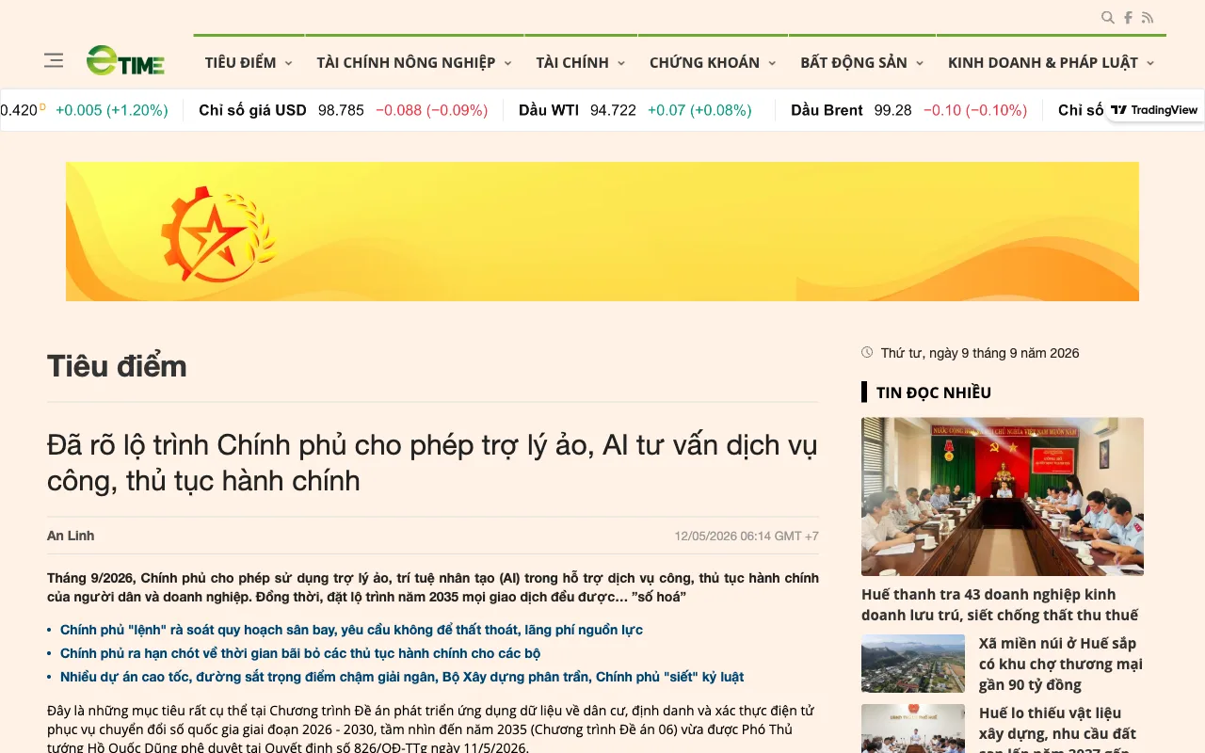Open KINH DOANH & PHÁP LUẬT menu item
Viewport: 1205px width, 753px height.
[x=1043, y=62]
